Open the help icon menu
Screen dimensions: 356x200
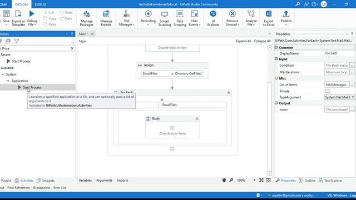[x=315, y=4]
